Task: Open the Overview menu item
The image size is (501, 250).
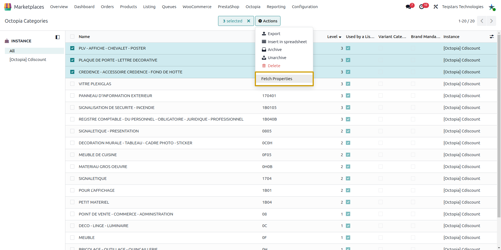Action: (59, 7)
